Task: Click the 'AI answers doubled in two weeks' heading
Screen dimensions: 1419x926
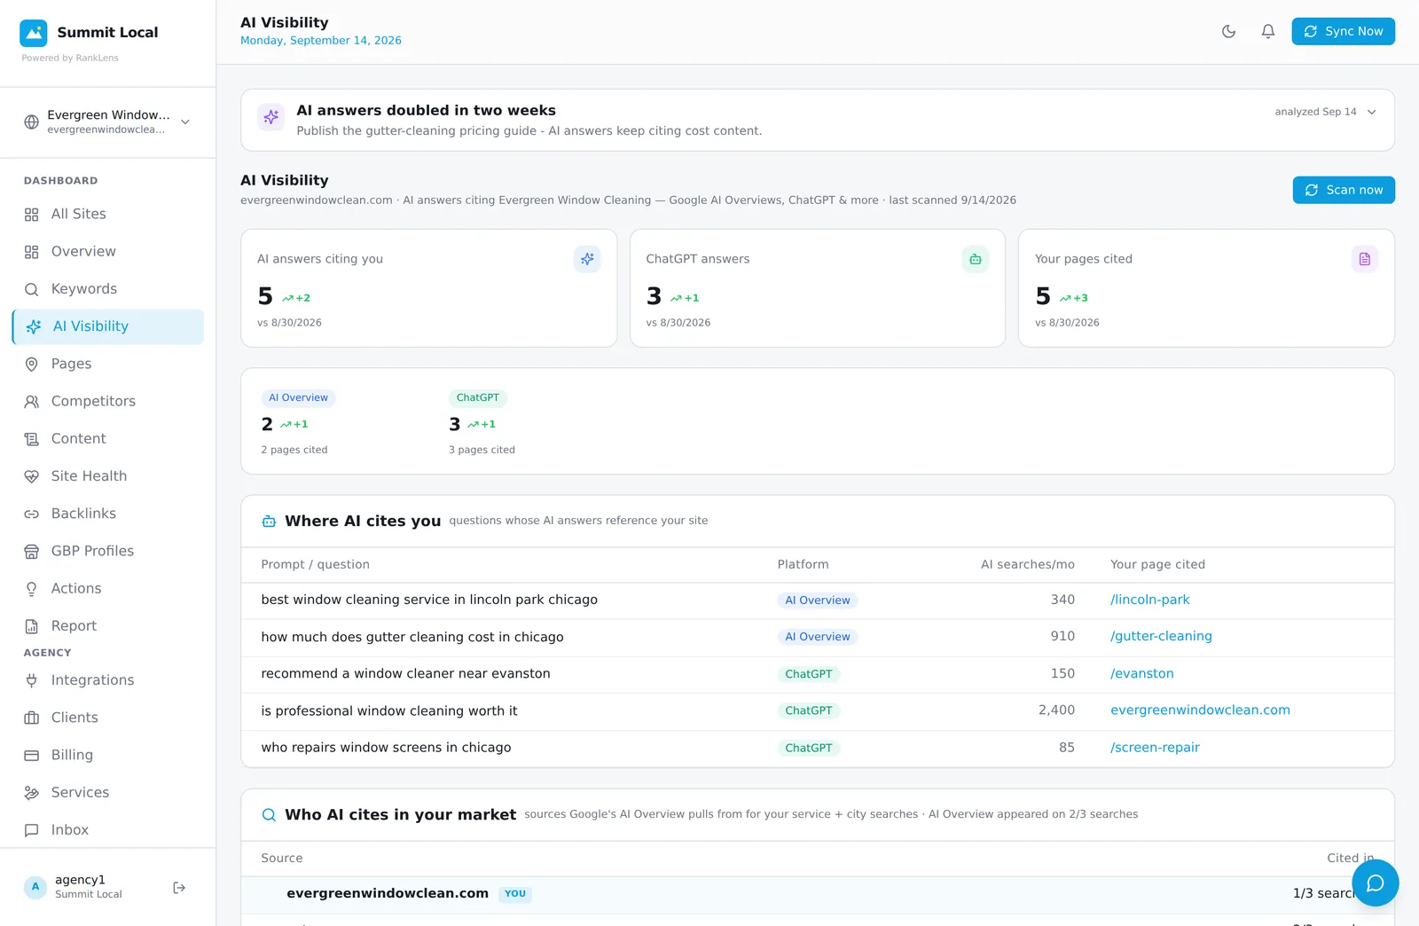Action: pyautogui.click(x=426, y=110)
